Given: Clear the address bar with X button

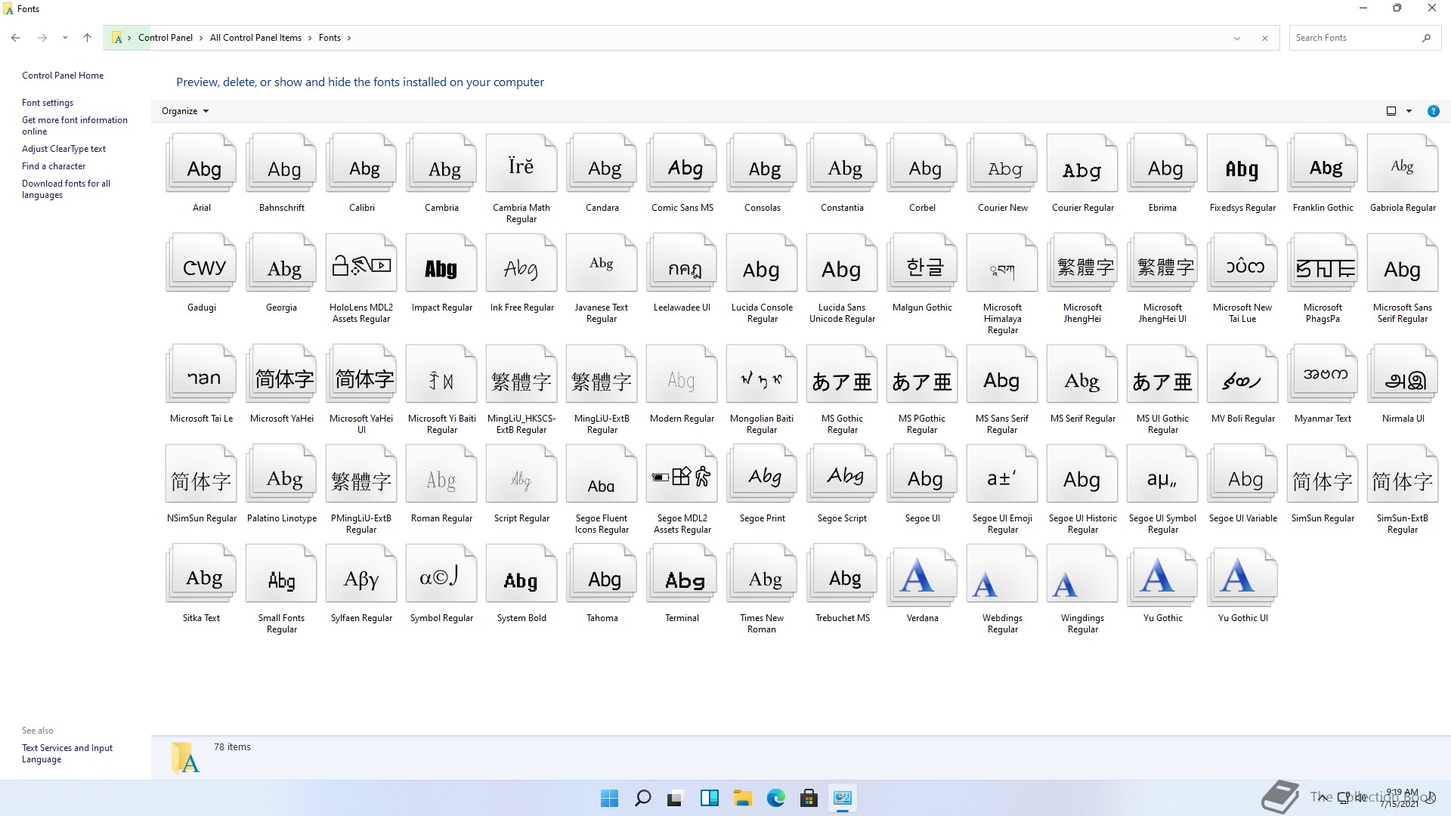Looking at the screenshot, I should [1265, 38].
